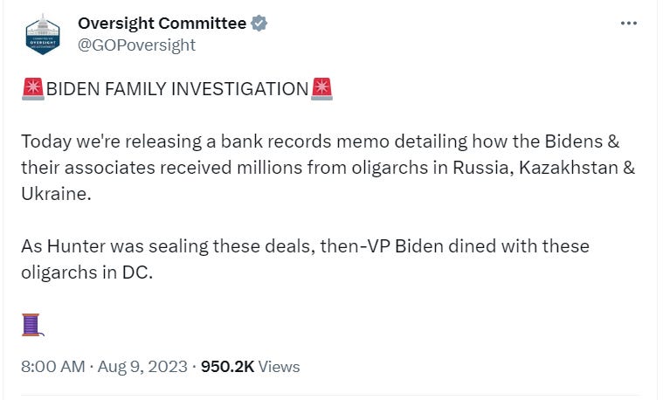663x400 pixels.
Task: Click the word Russia in the tweet
Action: coord(480,168)
